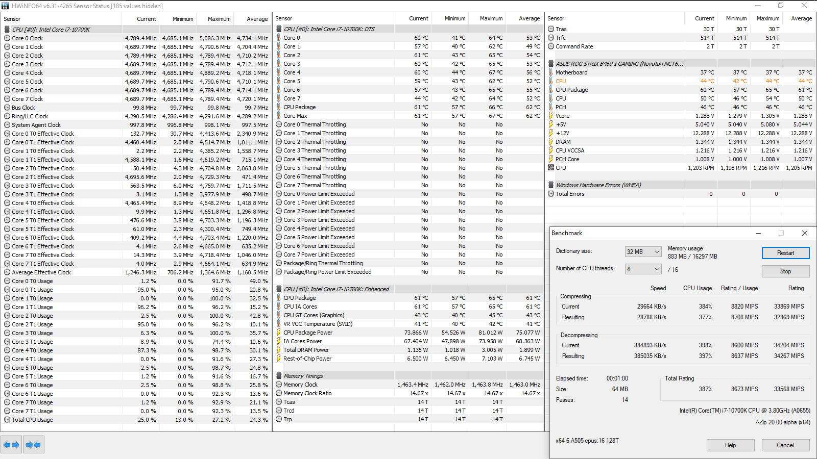Image resolution: width=817 pixels, height=459 pixels.
Task: Select the VR VCC Temperature (SVID) label
Action: point(318,324)
